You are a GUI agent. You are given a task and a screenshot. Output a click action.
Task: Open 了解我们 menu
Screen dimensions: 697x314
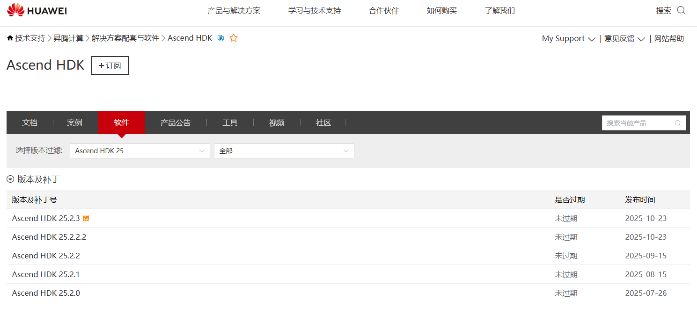coord(500,11)
